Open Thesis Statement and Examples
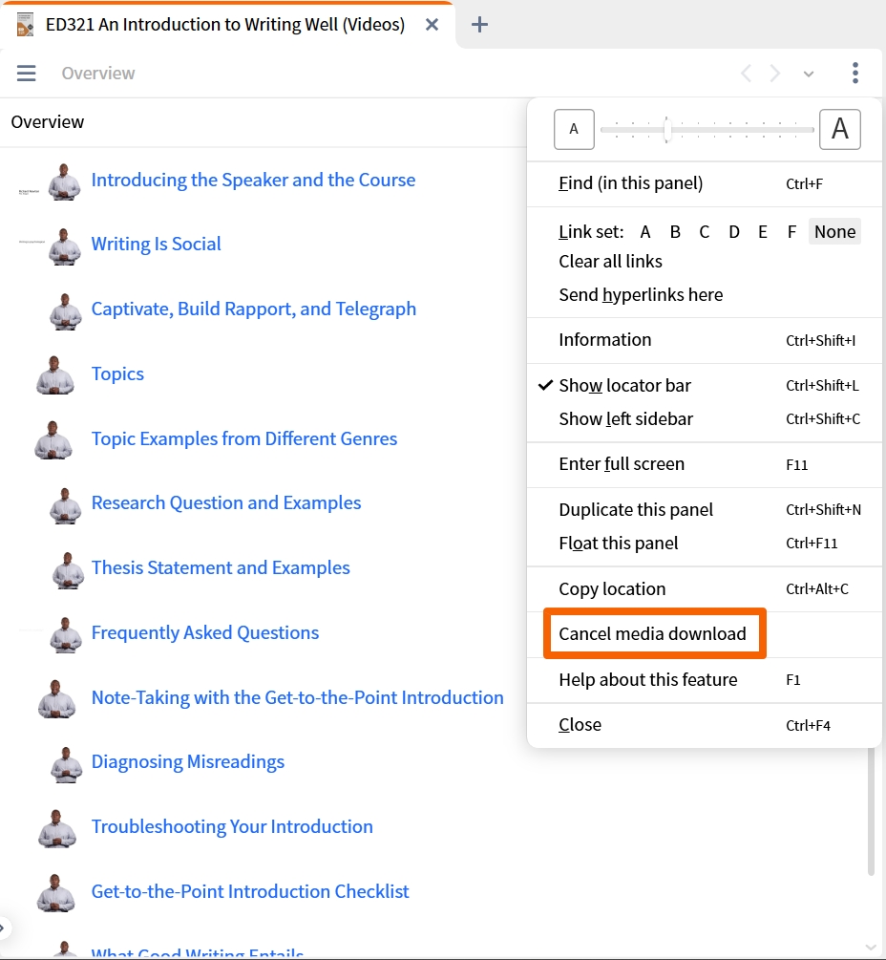The height and width of the screenshot is (960, 886). (x=221, y=568)
